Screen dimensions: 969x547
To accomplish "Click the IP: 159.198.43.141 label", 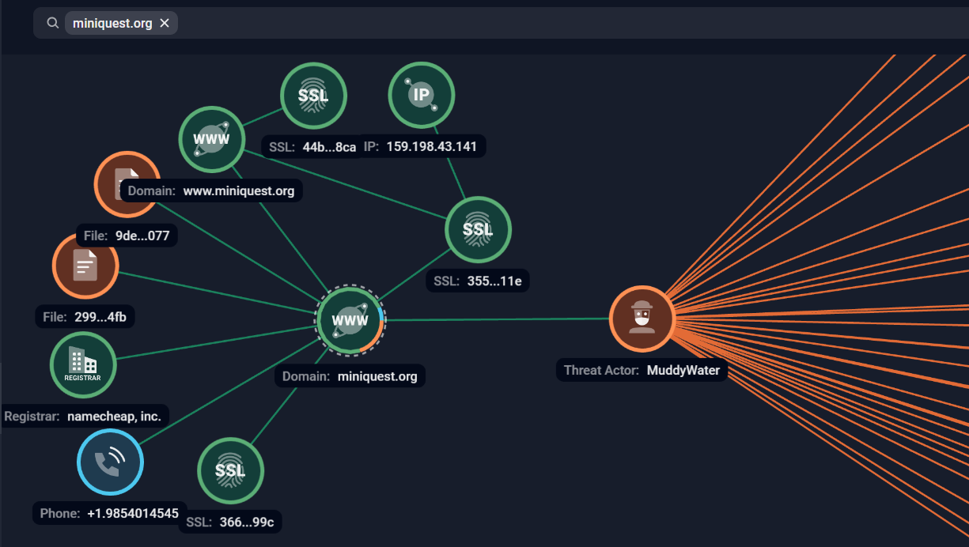I will coord(423,146).
